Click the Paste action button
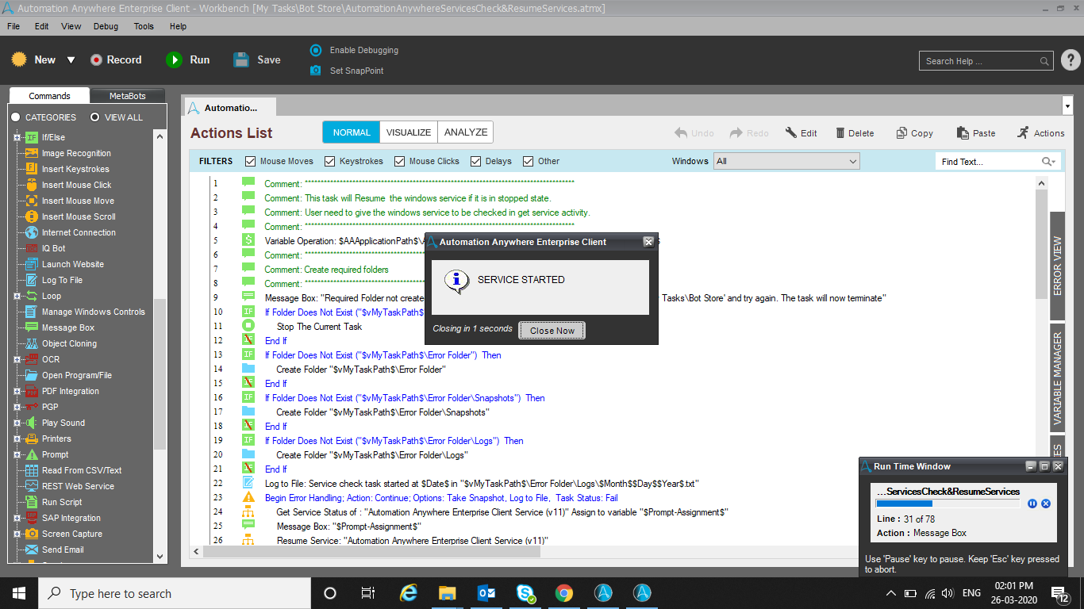The height and width of the screenshot is (609, 1084). point(976,133)
